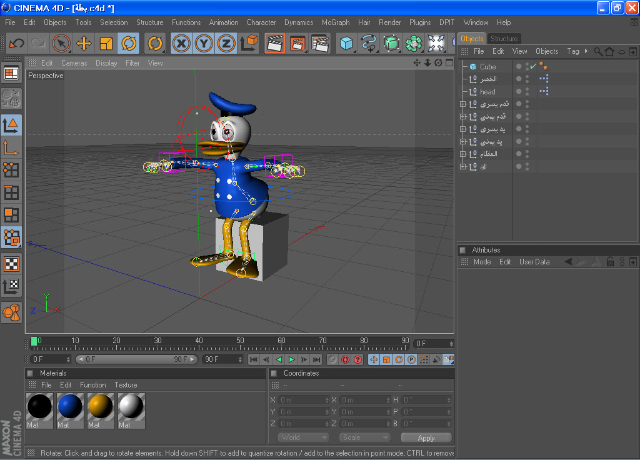Open the Character menu

[261, 22]
